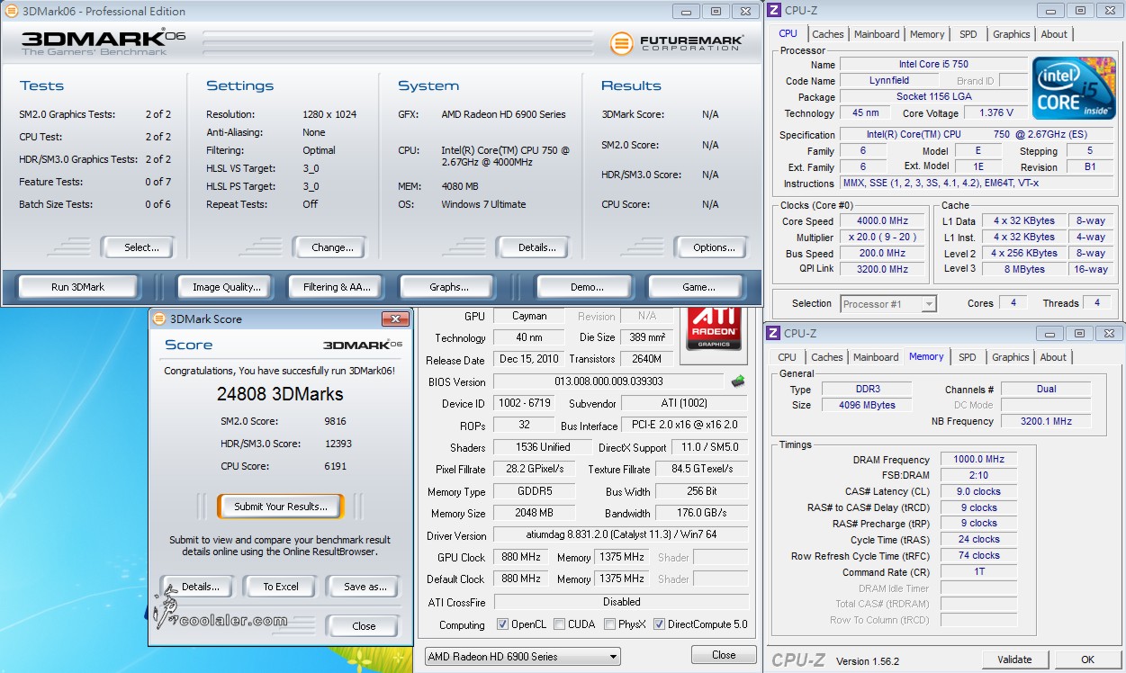The width and height of the screenshot is (1126, 673).
Task: Toggle the PhysX checkbox
Action: point(610,624)
